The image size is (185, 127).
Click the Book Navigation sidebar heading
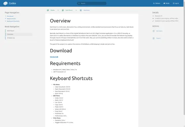coord(12,27)
